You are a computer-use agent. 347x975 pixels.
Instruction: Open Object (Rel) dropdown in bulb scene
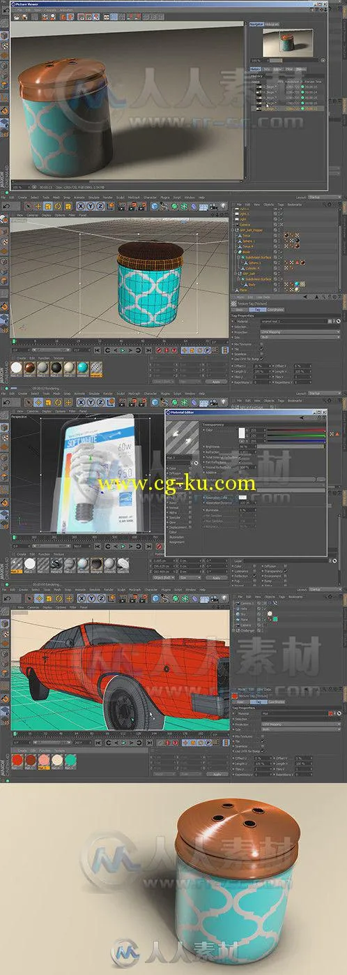[x=163, y=577]
